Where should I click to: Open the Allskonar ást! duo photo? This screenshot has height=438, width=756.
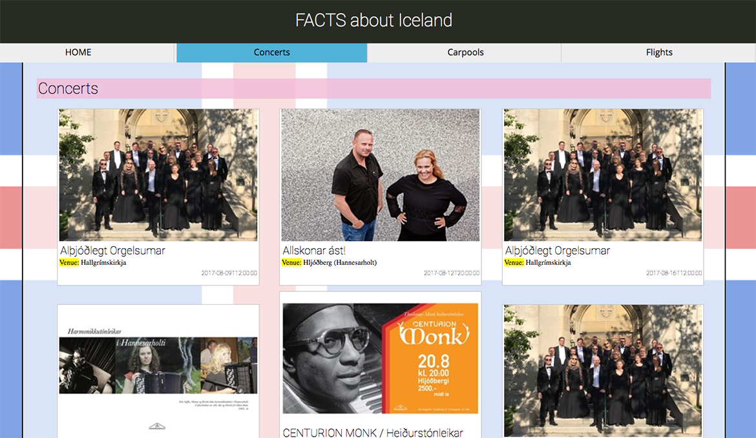pyautogui.click(x=381, y=175)
